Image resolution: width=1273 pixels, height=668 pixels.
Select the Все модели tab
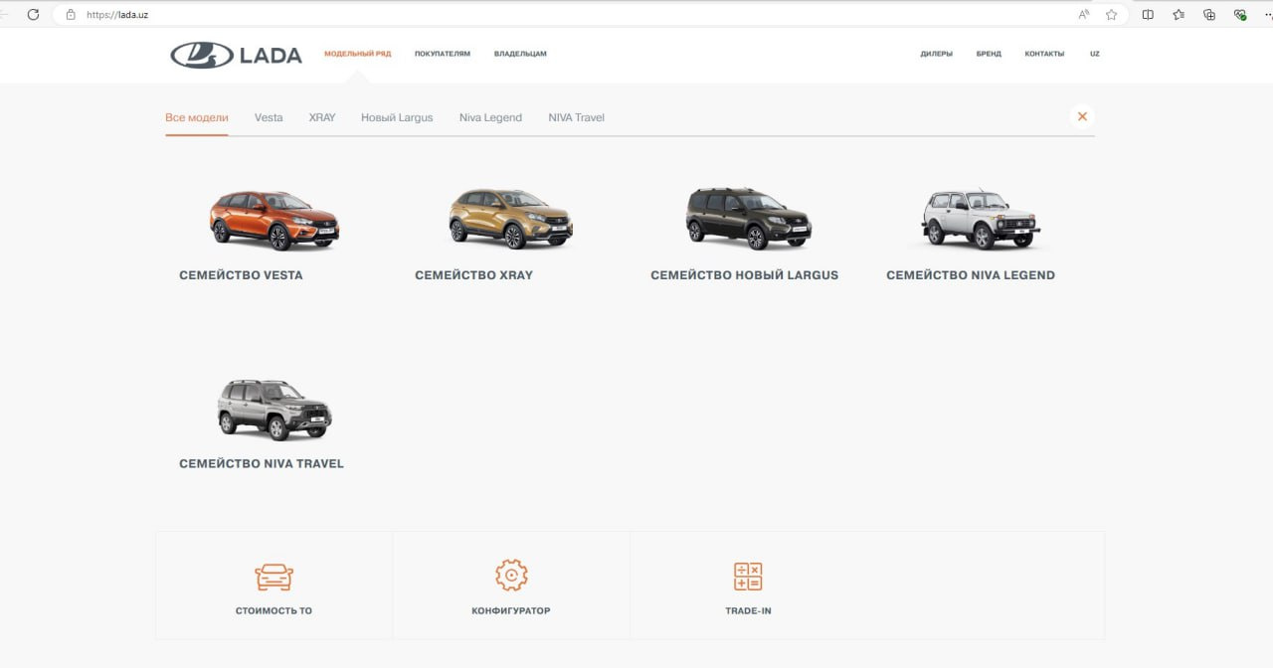click(x=197, y=117)
